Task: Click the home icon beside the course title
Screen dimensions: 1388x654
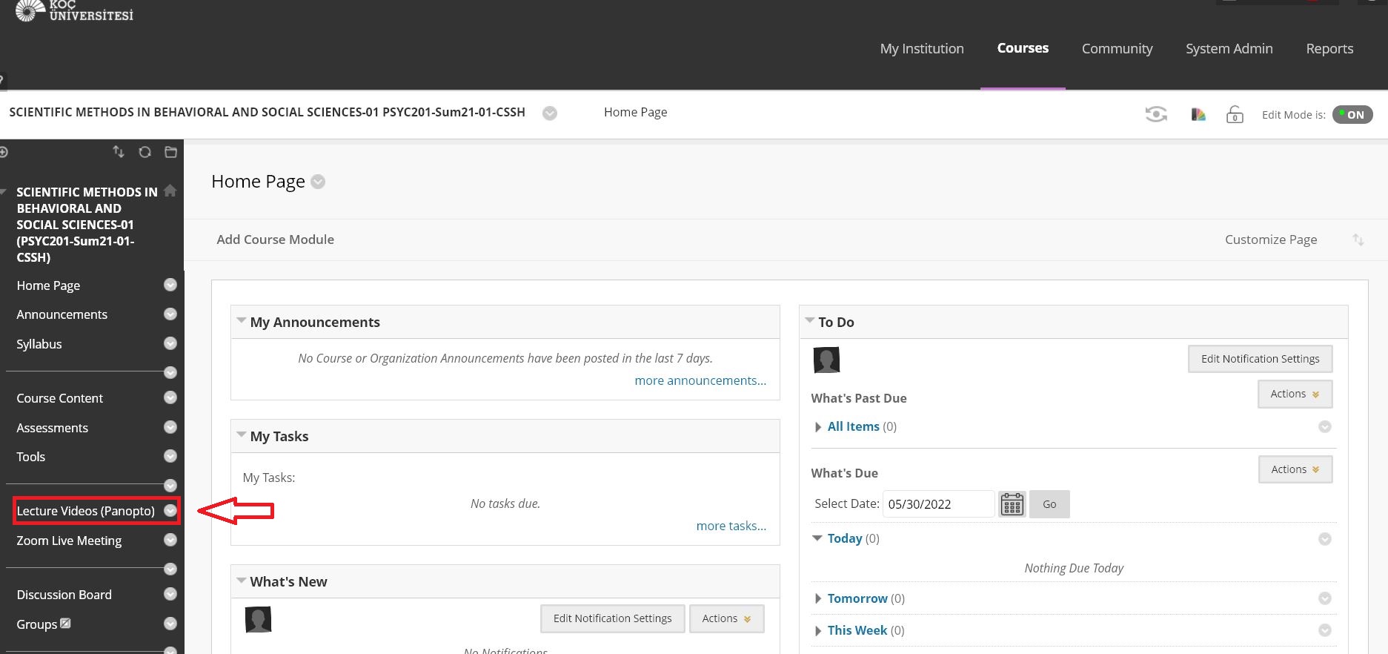Action: point(170,191)
